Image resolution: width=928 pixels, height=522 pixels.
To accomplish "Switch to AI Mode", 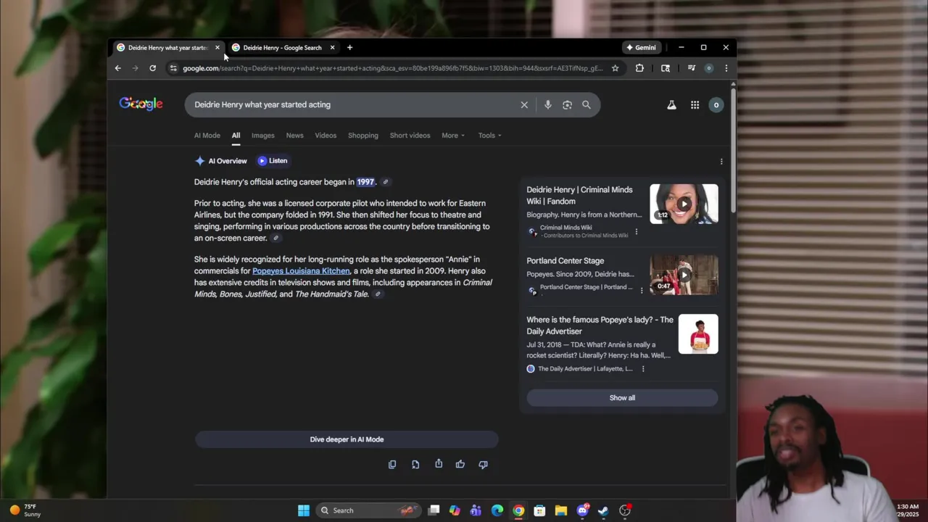I will pos(207,136).
